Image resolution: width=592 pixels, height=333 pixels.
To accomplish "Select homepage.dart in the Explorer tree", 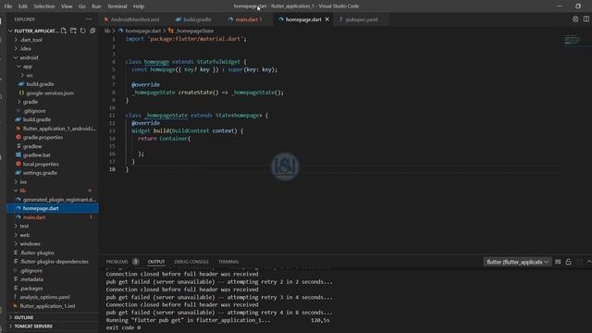I will coord(52,208).
